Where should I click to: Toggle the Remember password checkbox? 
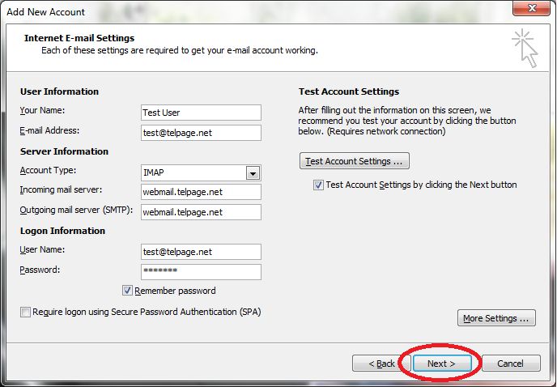127,291
